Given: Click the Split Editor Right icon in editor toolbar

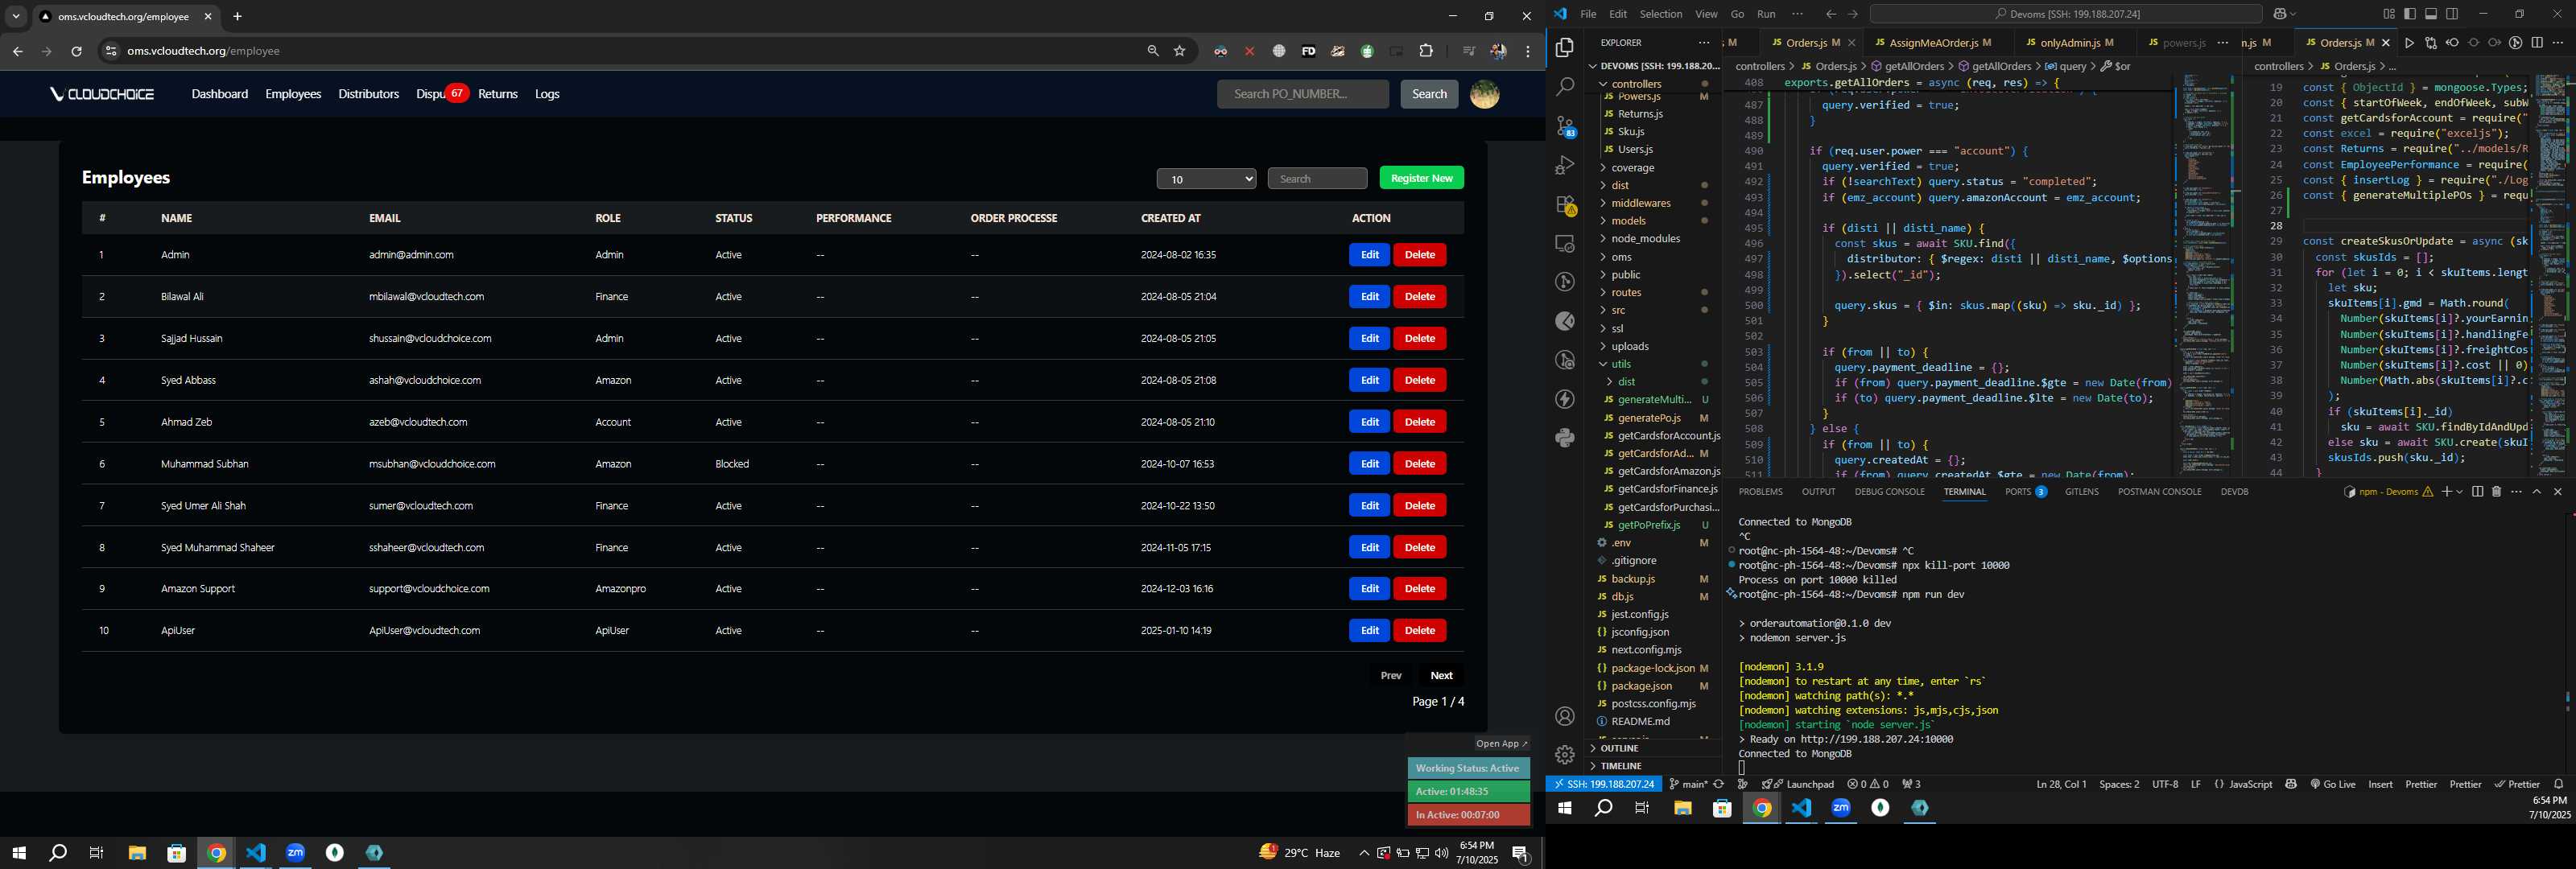Looking at the screenshot, I should [x=2537, y=43].
